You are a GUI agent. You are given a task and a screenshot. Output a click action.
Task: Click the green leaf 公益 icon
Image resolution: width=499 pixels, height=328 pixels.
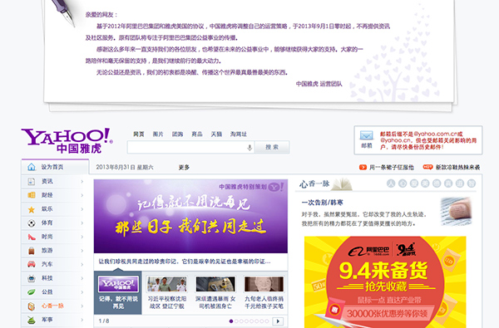(32, 291)
